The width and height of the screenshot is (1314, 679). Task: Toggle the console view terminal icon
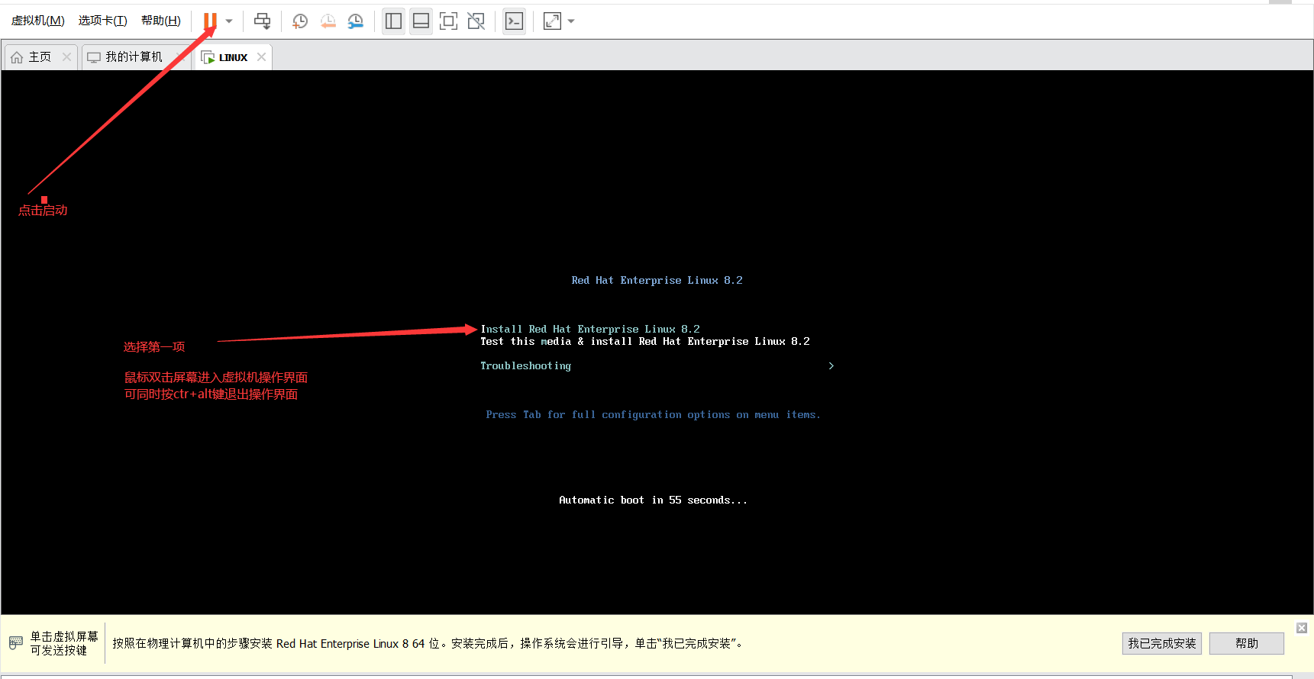pyautogui.click(x=515, y=21)
